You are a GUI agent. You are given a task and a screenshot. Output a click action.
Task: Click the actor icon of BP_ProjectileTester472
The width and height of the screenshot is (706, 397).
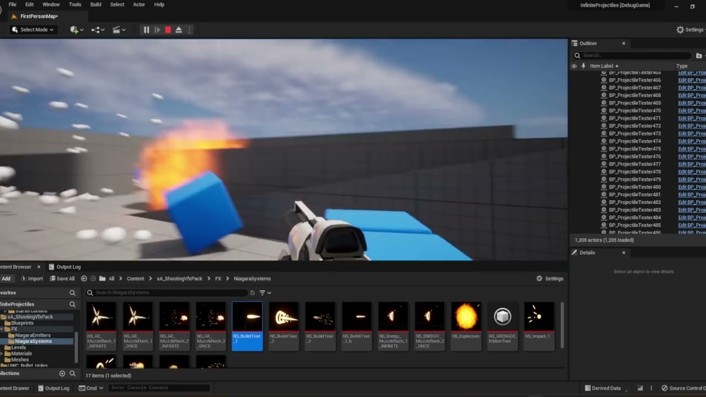click(x=604, y=126)
